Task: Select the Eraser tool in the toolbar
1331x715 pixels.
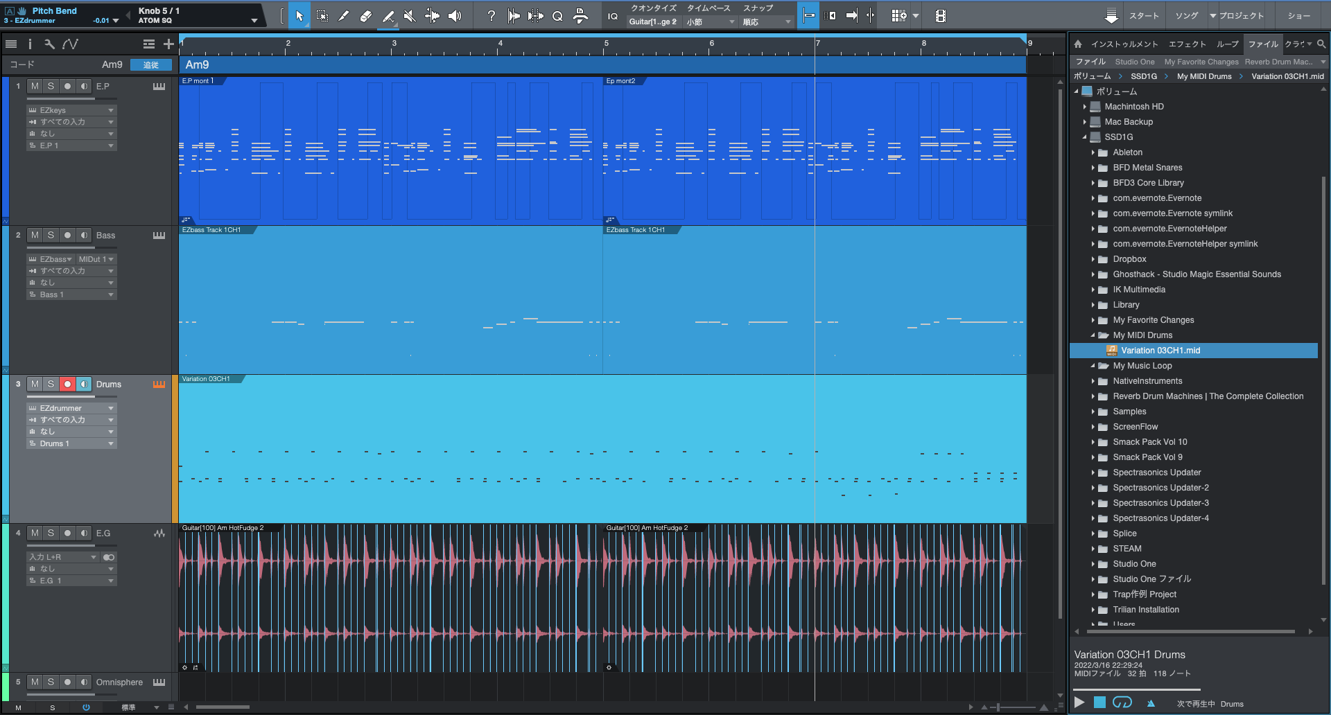Action: 366,16
